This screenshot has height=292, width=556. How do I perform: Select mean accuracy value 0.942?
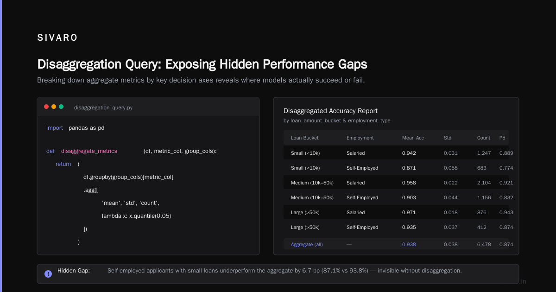(x=409, y=153)
